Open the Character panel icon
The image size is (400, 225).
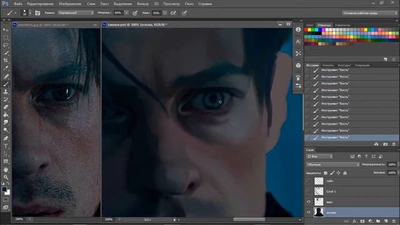(298, 41)
